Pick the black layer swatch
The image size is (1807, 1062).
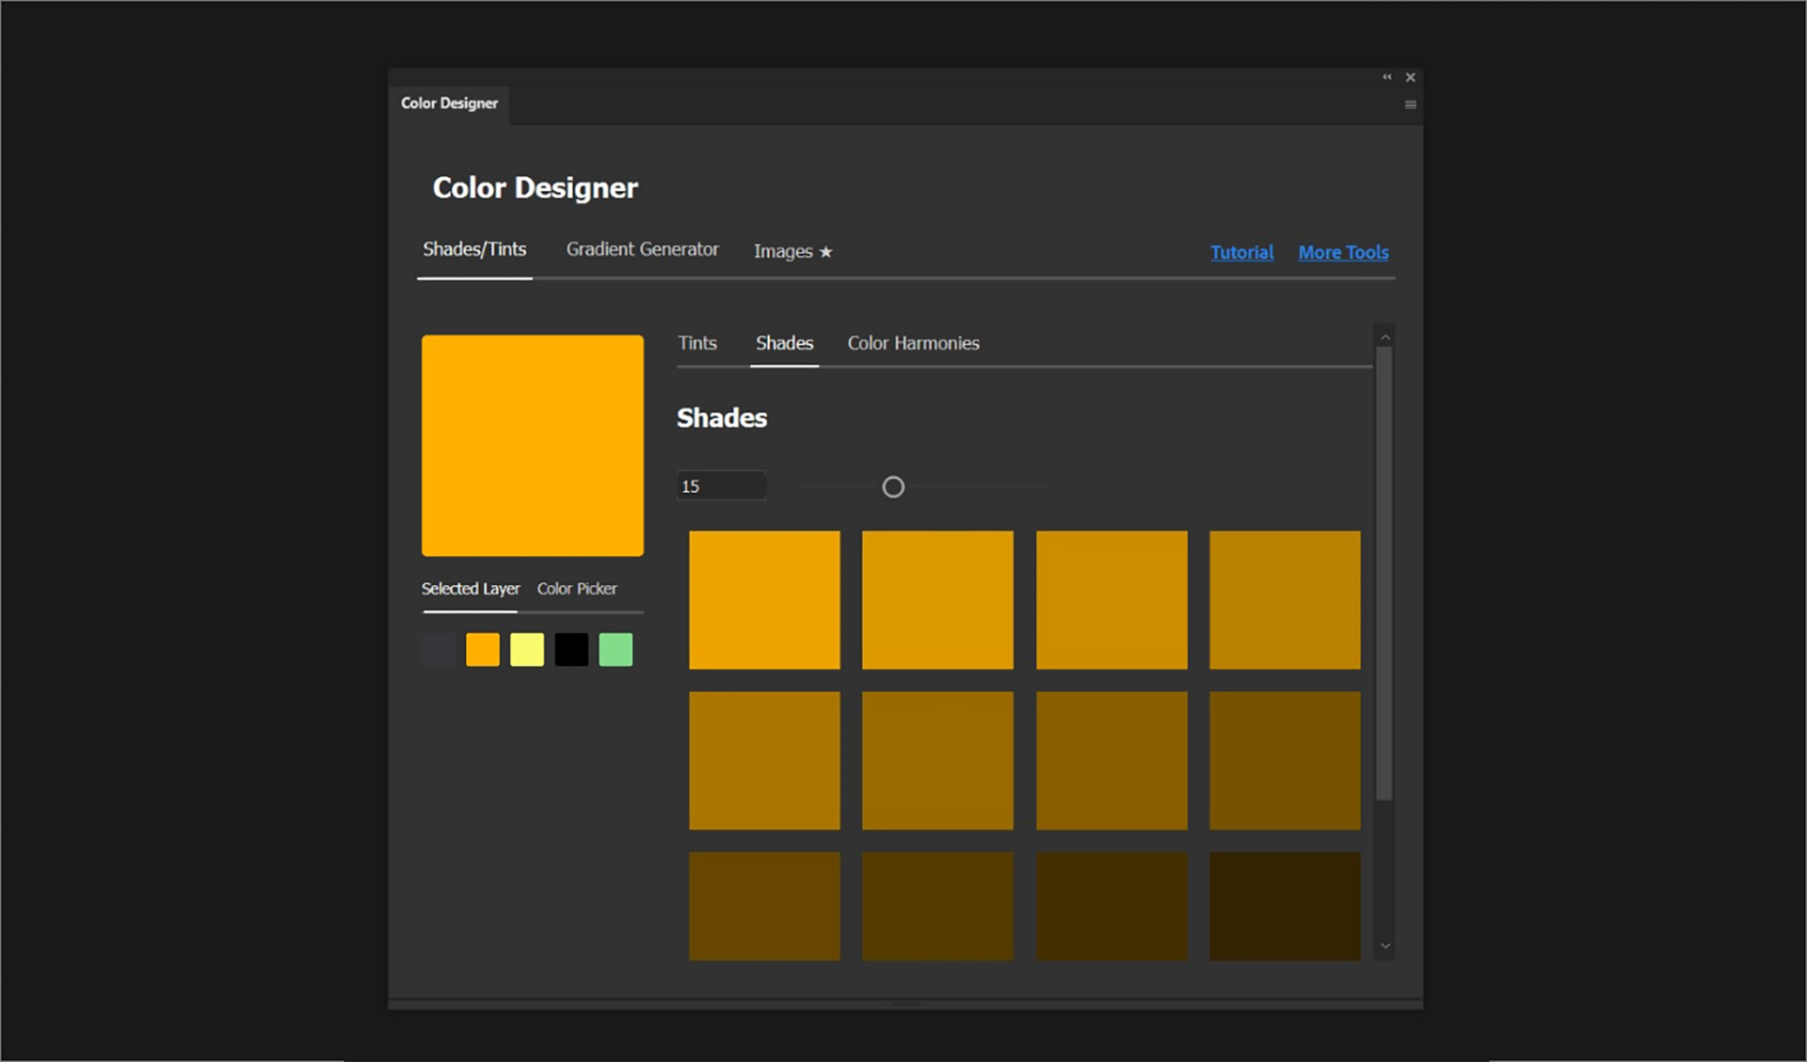[x=571, y=649]
